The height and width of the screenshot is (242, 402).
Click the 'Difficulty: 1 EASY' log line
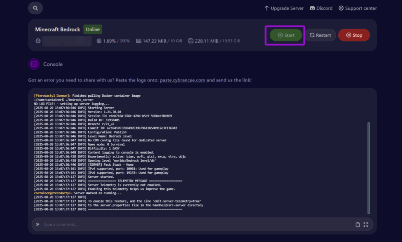coord(77,148)
